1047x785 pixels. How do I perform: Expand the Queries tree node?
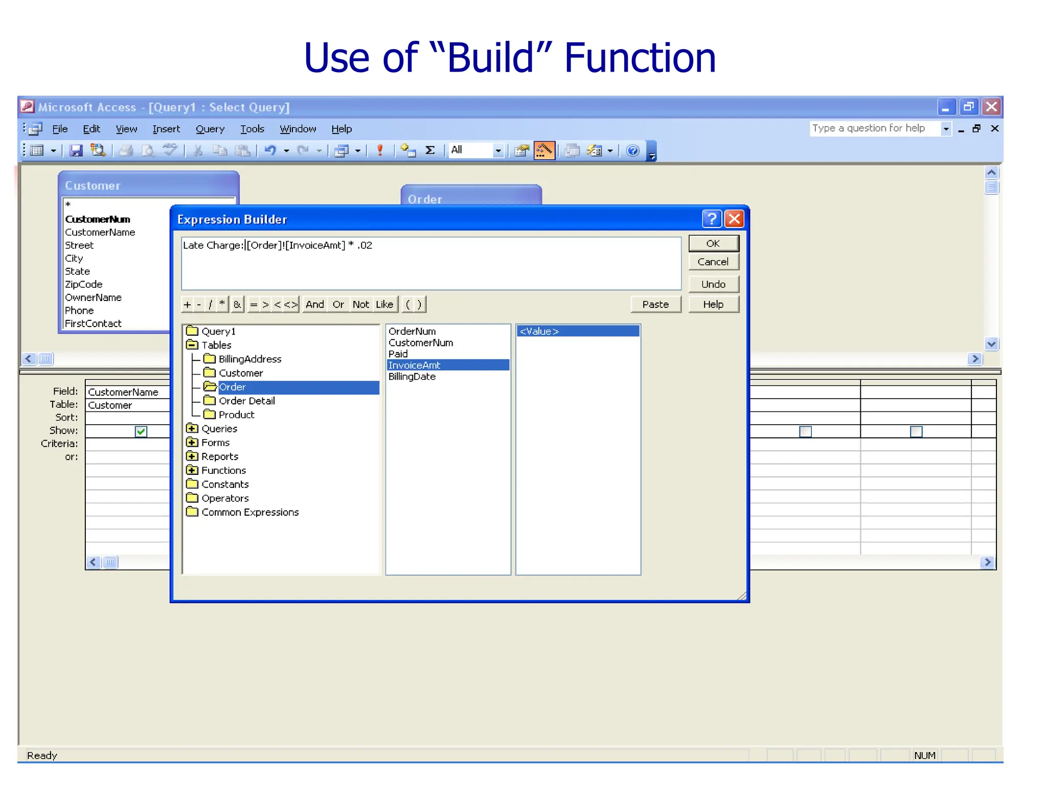click(x=192, y=428)
